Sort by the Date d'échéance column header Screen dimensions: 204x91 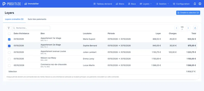pos(21,34)
